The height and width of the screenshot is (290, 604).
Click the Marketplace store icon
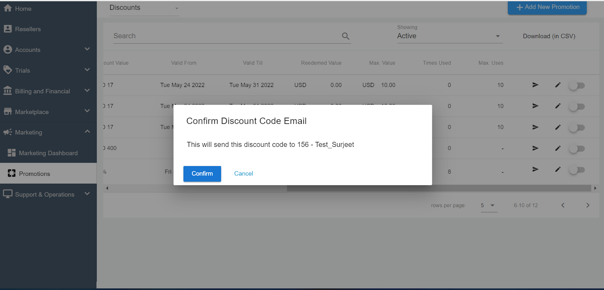click(8, 111)
